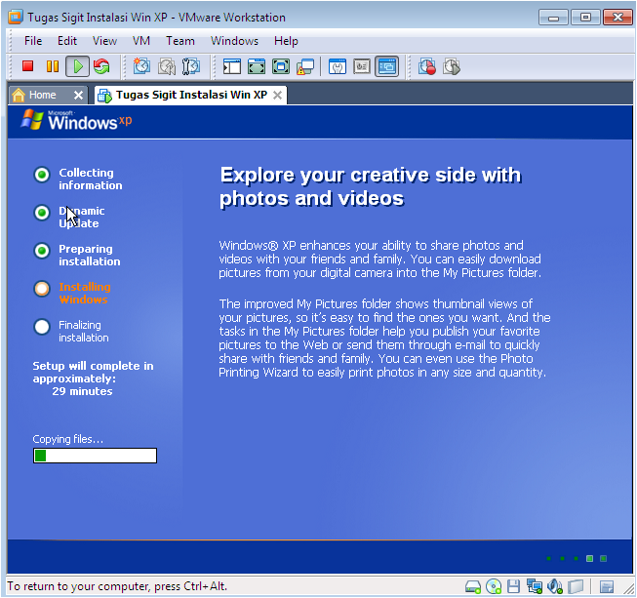Click the grey USB device status icon
The height and width of the screenshot is (598, 637).
tap(576, 586)
